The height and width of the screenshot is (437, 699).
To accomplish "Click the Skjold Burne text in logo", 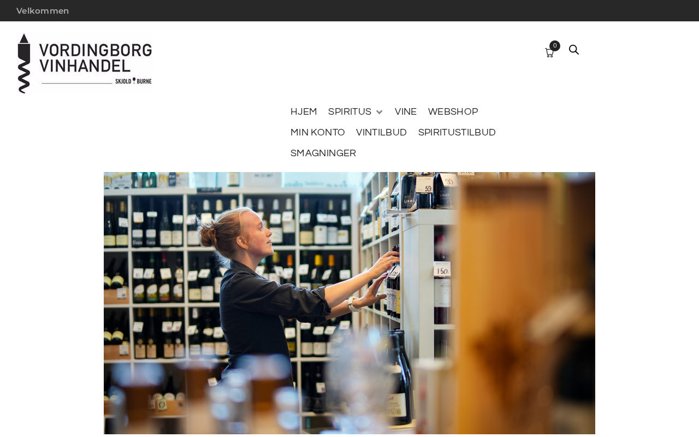I will coord(133,81).
